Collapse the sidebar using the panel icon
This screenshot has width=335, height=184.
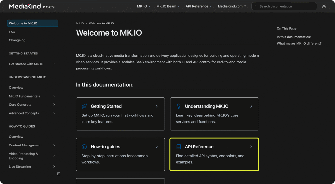(x=59, y=174)
